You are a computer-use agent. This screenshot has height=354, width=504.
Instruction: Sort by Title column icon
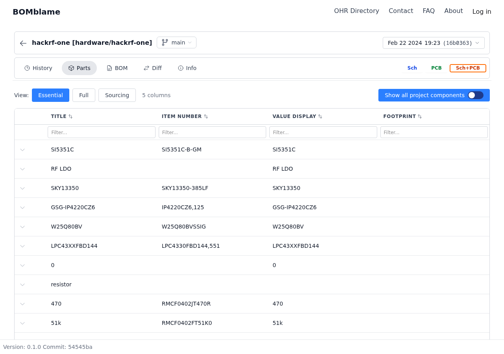pyautogui.click(x=70, y=116)
